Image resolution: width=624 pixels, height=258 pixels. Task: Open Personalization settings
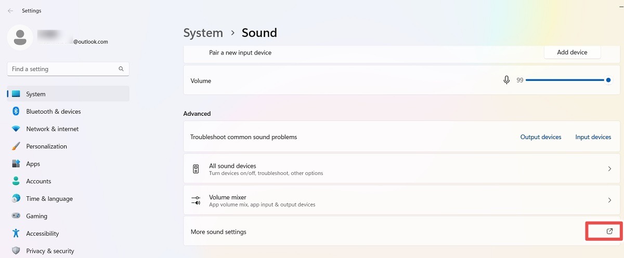tap(68, 146)
